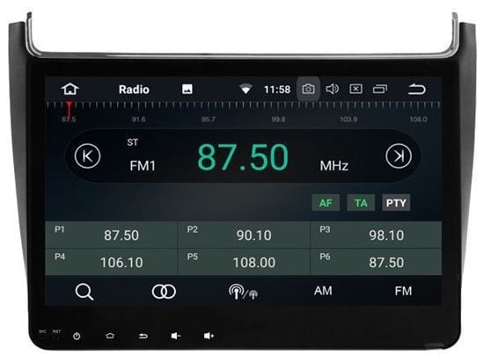Toggle the TA traffic announcement option
The width and height of the screenshot is (484, 362).
point(361,203)
